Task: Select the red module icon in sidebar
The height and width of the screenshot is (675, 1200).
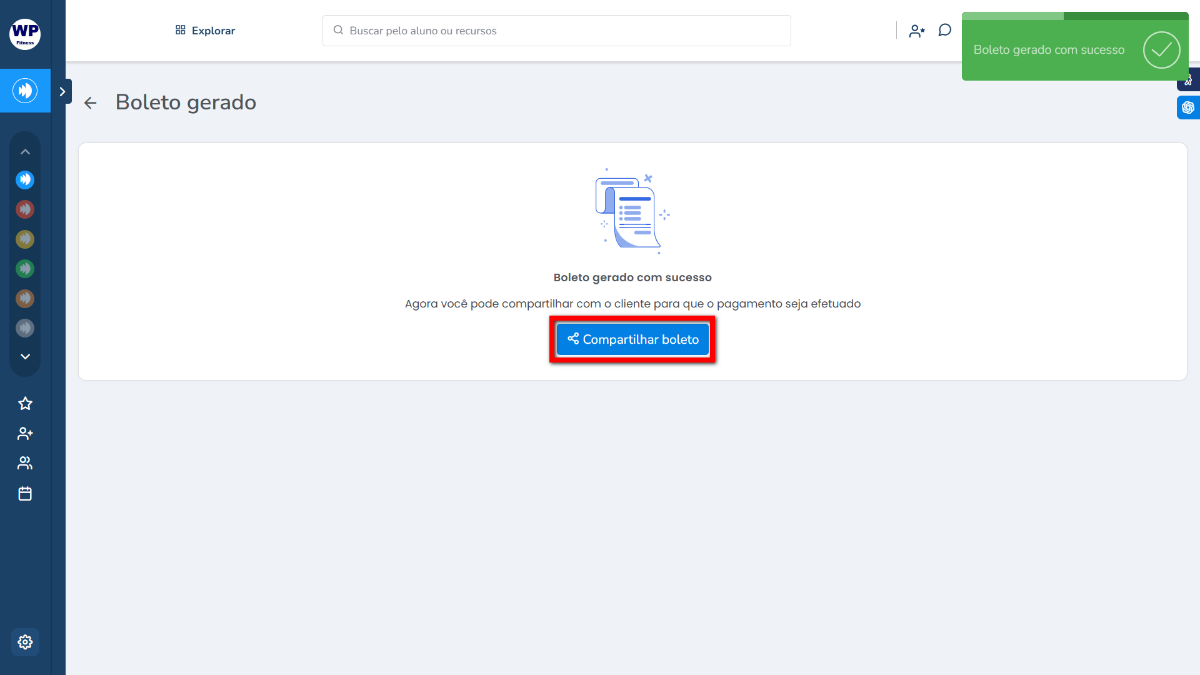Action: 25,209
